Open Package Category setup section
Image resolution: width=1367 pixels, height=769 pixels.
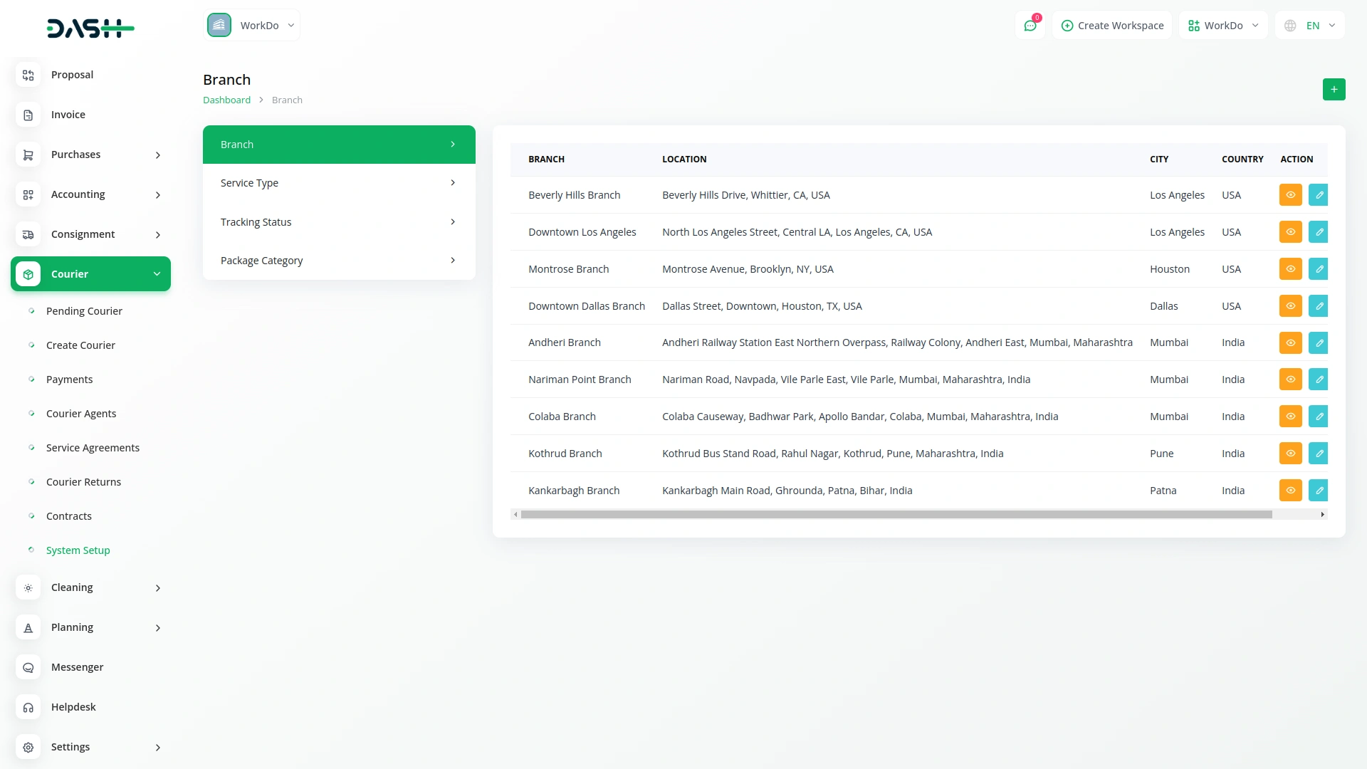339,261
